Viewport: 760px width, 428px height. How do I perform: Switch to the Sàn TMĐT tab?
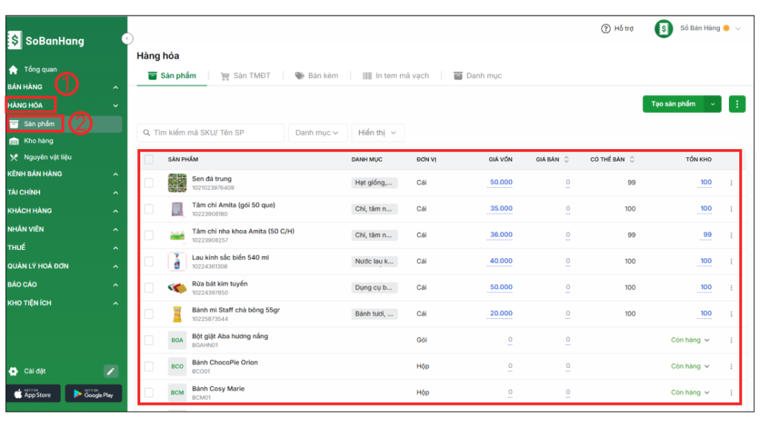[x=246, y=76]
